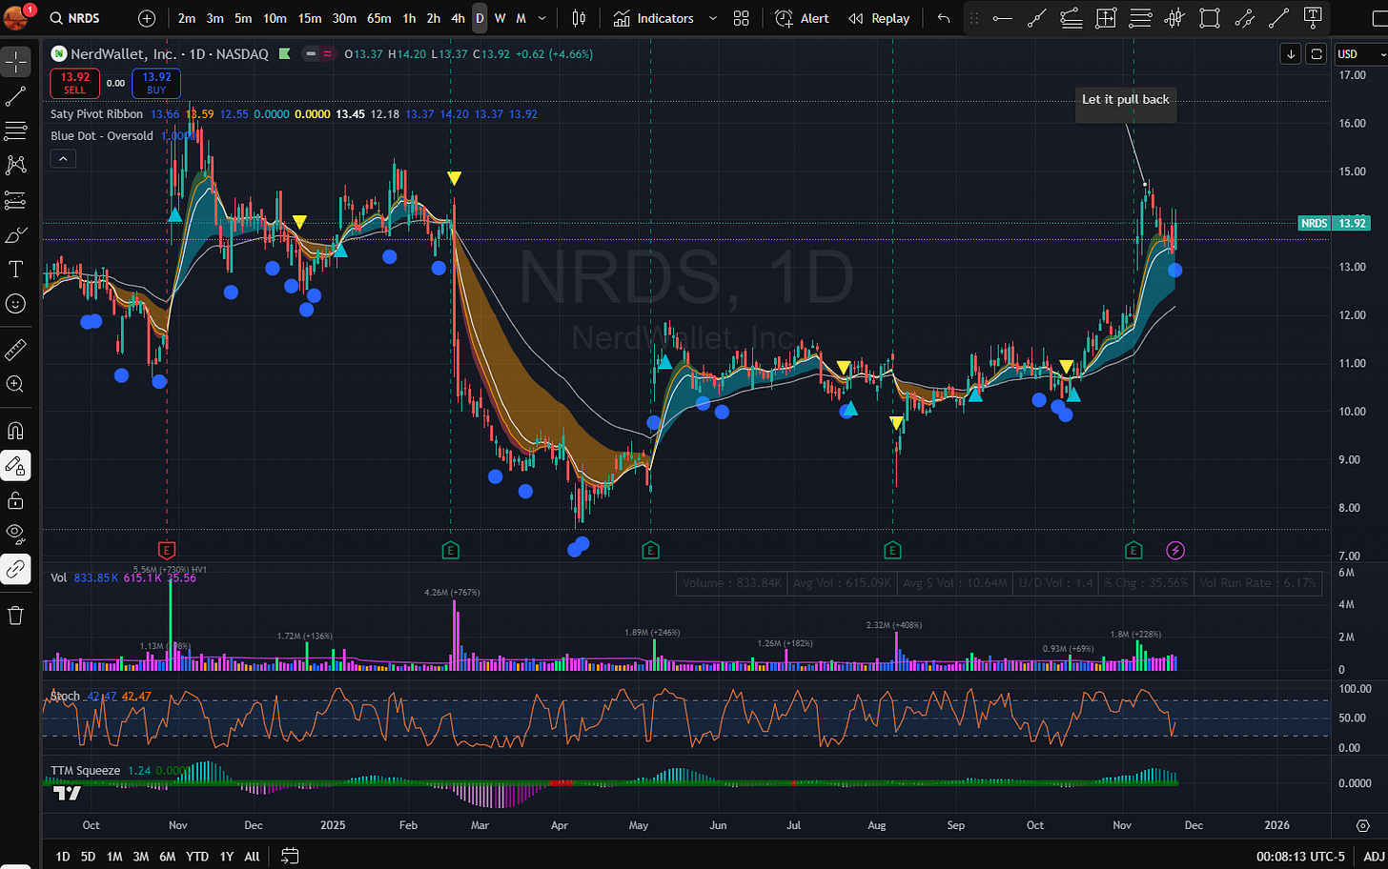Open the USD currency dropdown
Screen dimensions: 1388x869
coord(1361,54)
